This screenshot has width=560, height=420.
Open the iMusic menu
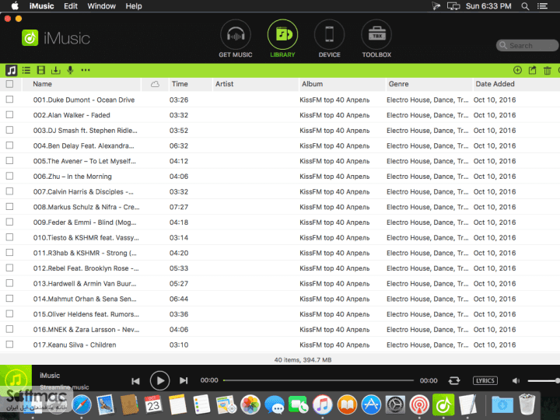click(41, 6)
